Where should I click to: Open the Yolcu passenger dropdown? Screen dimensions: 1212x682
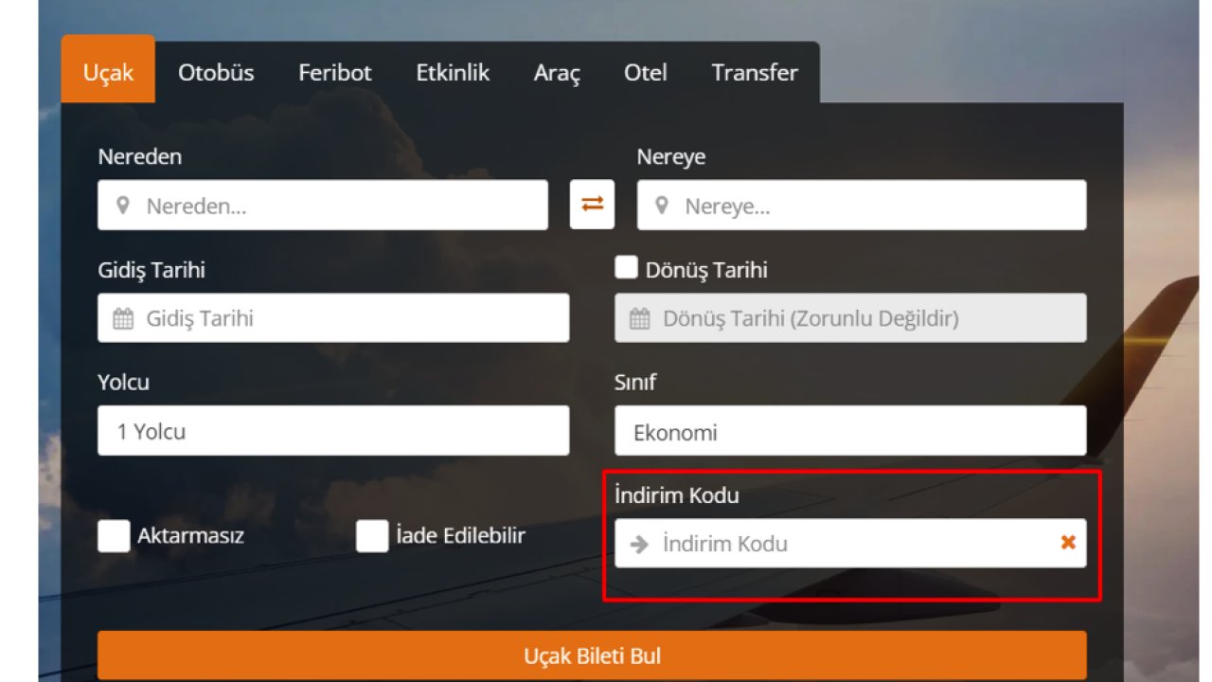click(333, 431)
